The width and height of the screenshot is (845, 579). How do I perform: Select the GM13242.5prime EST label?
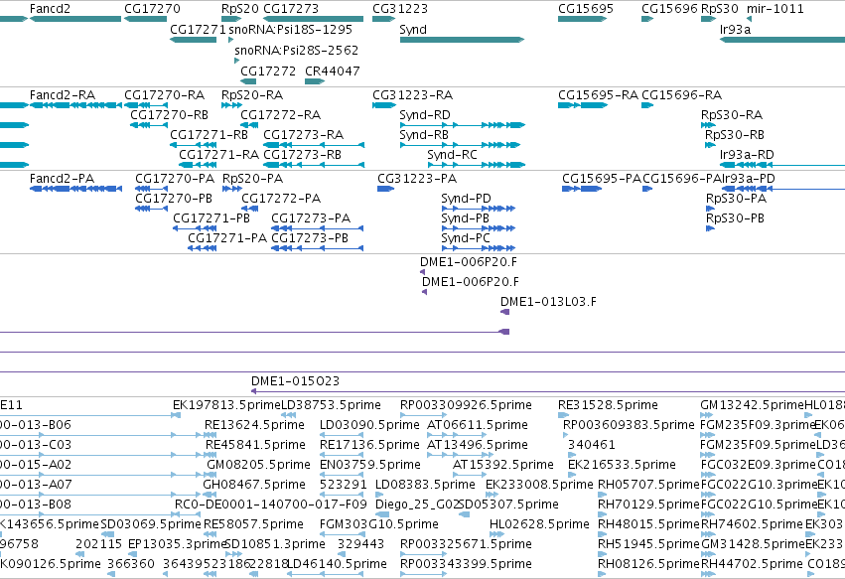coord(753,405)
